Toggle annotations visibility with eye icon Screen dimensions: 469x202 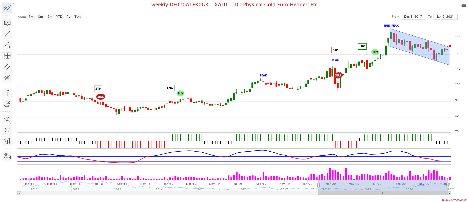(7, 77)
